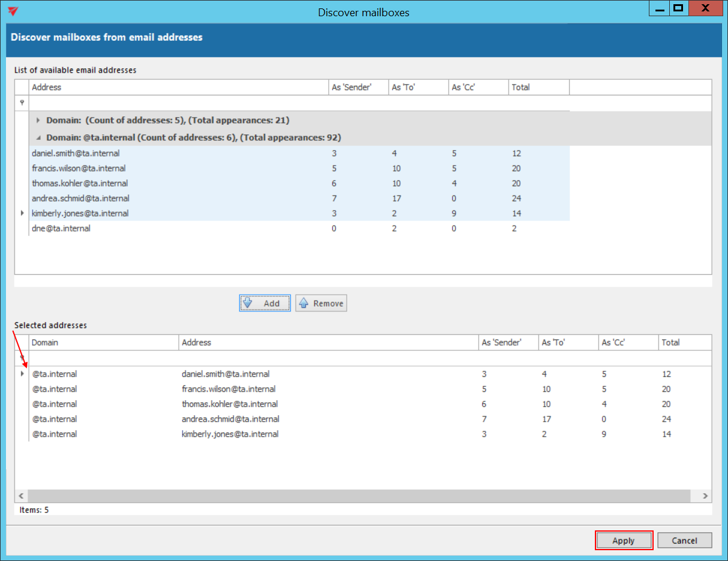Screen dimensions: 728x561
Task: Click the Remove button with up arrow
Action: coord(321,303)
